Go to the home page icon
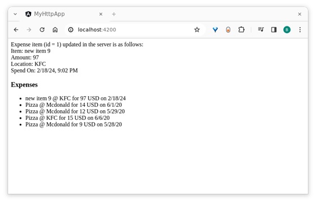Image resolution: width=316 pixels, height=203 pixels. [55, 30]
